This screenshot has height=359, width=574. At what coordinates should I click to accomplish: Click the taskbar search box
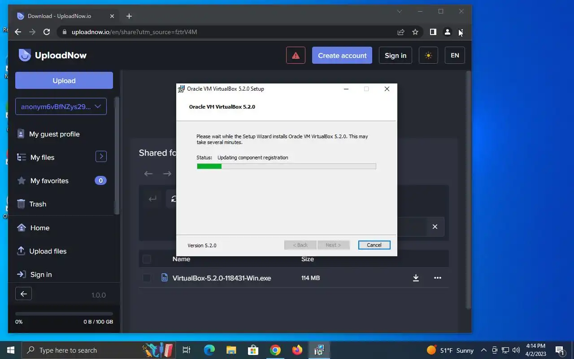[x=99, y=350]
